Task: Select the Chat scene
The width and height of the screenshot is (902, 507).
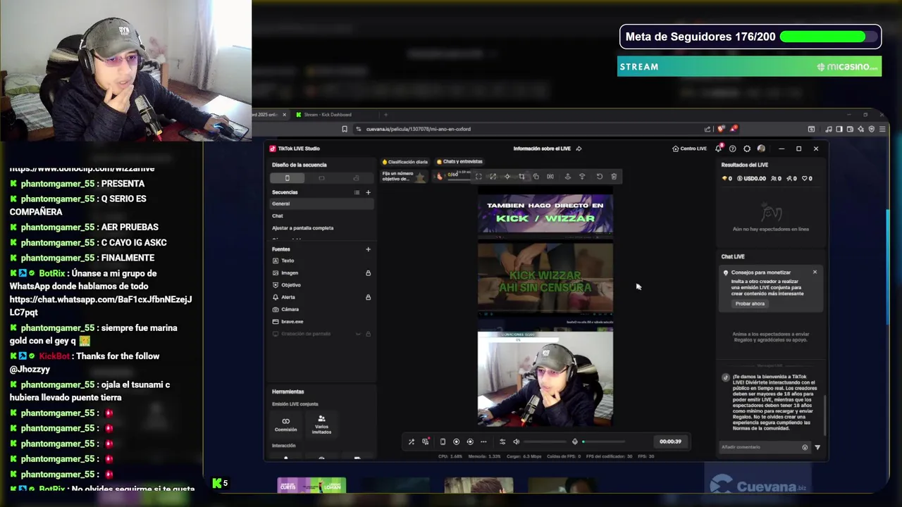Action: click(x=321, y=215)
